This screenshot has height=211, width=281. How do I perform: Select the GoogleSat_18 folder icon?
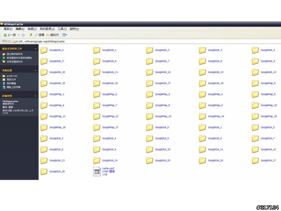[44, 171]
